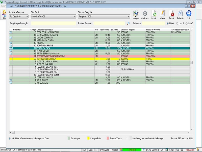Select the TORRADA SIMPLES row
Screen dimensions: 202x152
99,78
